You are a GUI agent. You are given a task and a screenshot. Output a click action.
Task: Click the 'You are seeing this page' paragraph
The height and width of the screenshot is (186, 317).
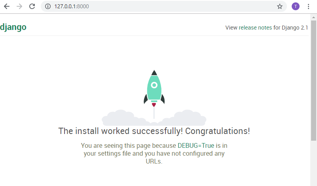[x=154, y=153]
